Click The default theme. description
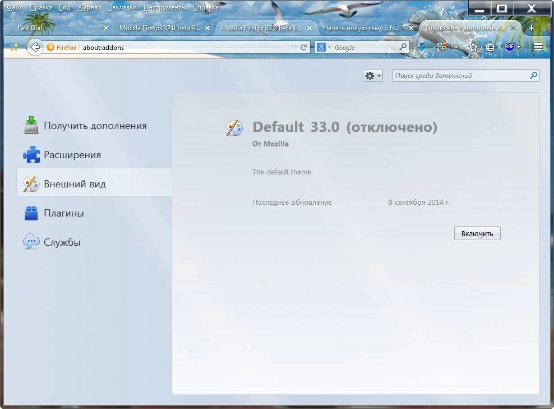The image size is (554, 409). point(282,172)
